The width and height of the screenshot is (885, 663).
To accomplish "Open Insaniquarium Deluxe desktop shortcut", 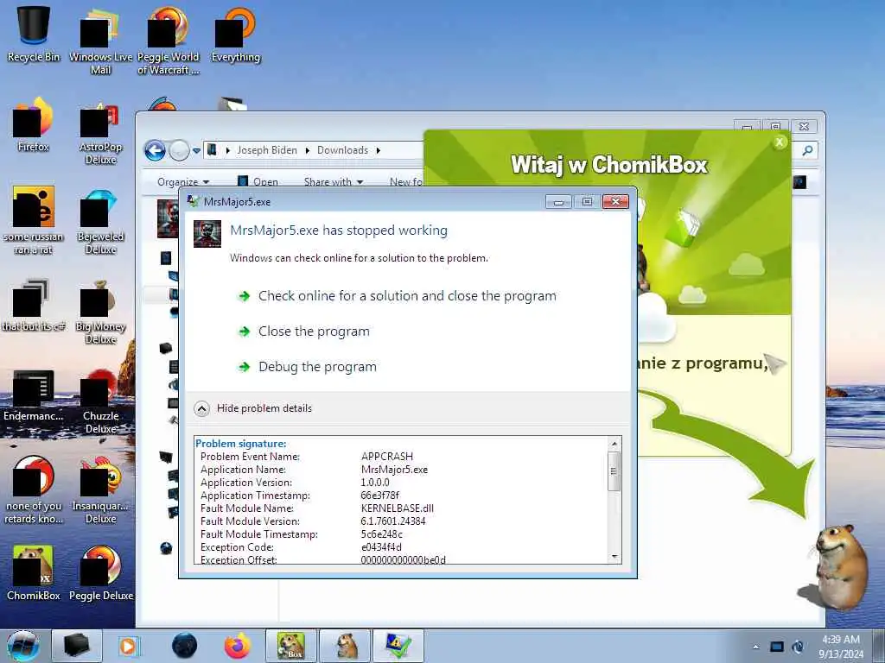I will tap(100, 489).
